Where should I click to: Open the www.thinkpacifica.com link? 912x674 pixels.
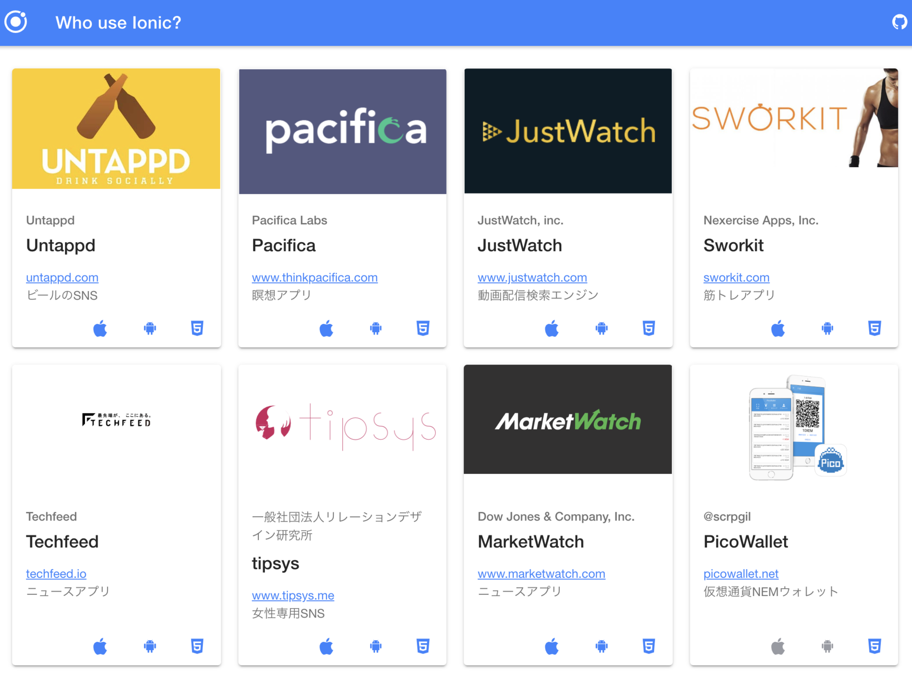tap(315, 277)
